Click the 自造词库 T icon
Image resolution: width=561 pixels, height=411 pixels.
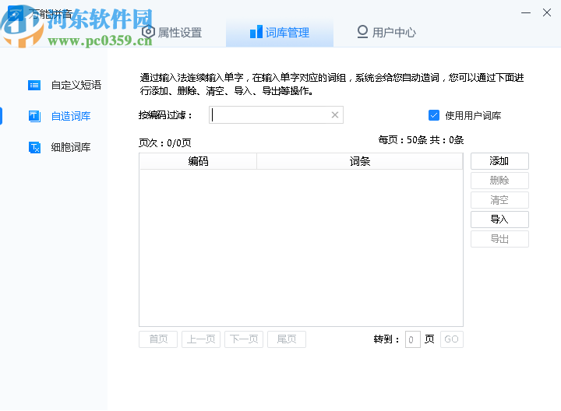(34, 116)
